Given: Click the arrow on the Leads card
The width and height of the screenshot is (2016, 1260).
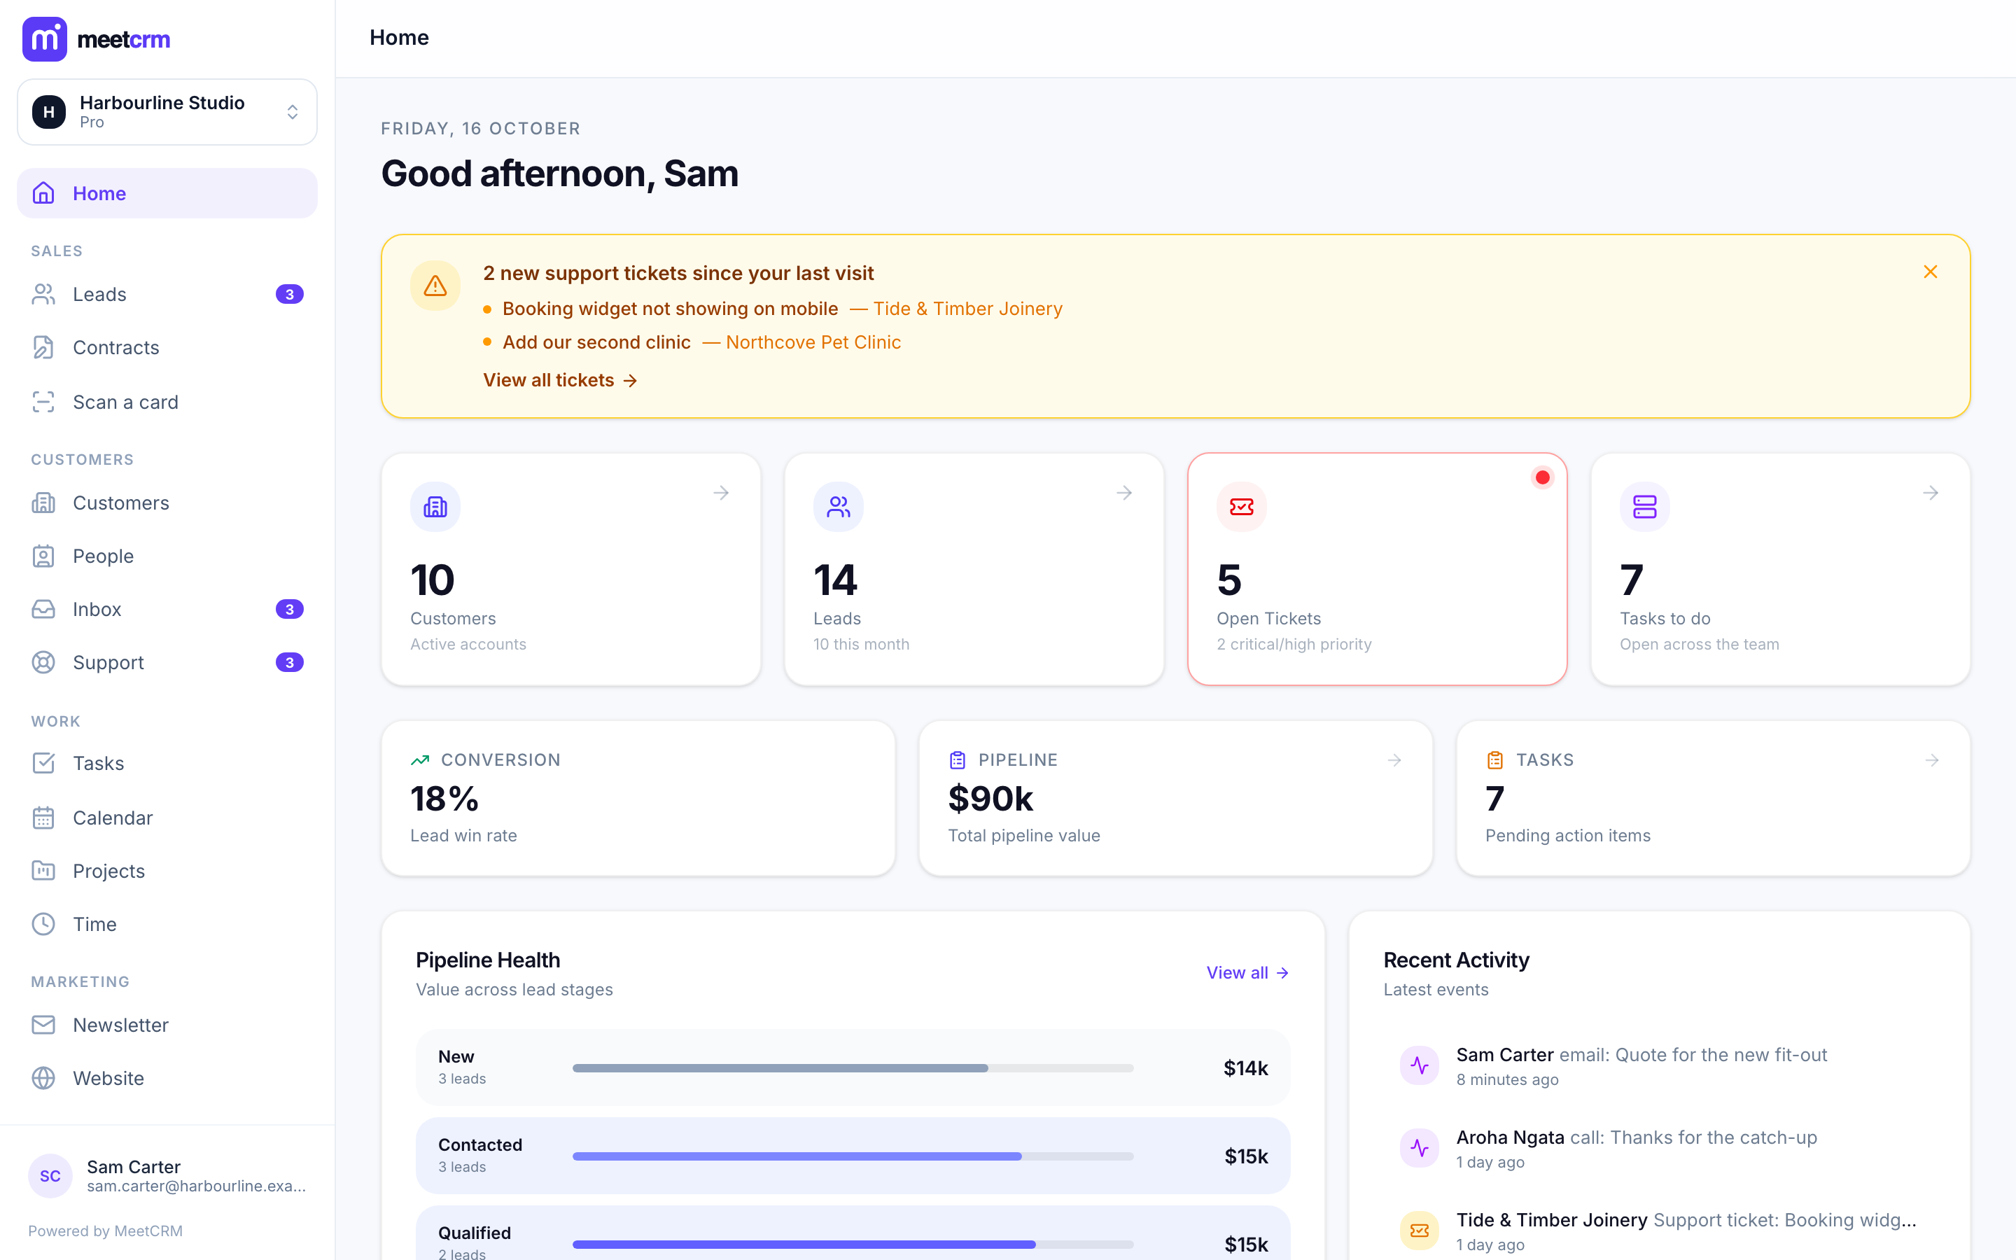Looking at the screenshot, I should [1125, 493].
